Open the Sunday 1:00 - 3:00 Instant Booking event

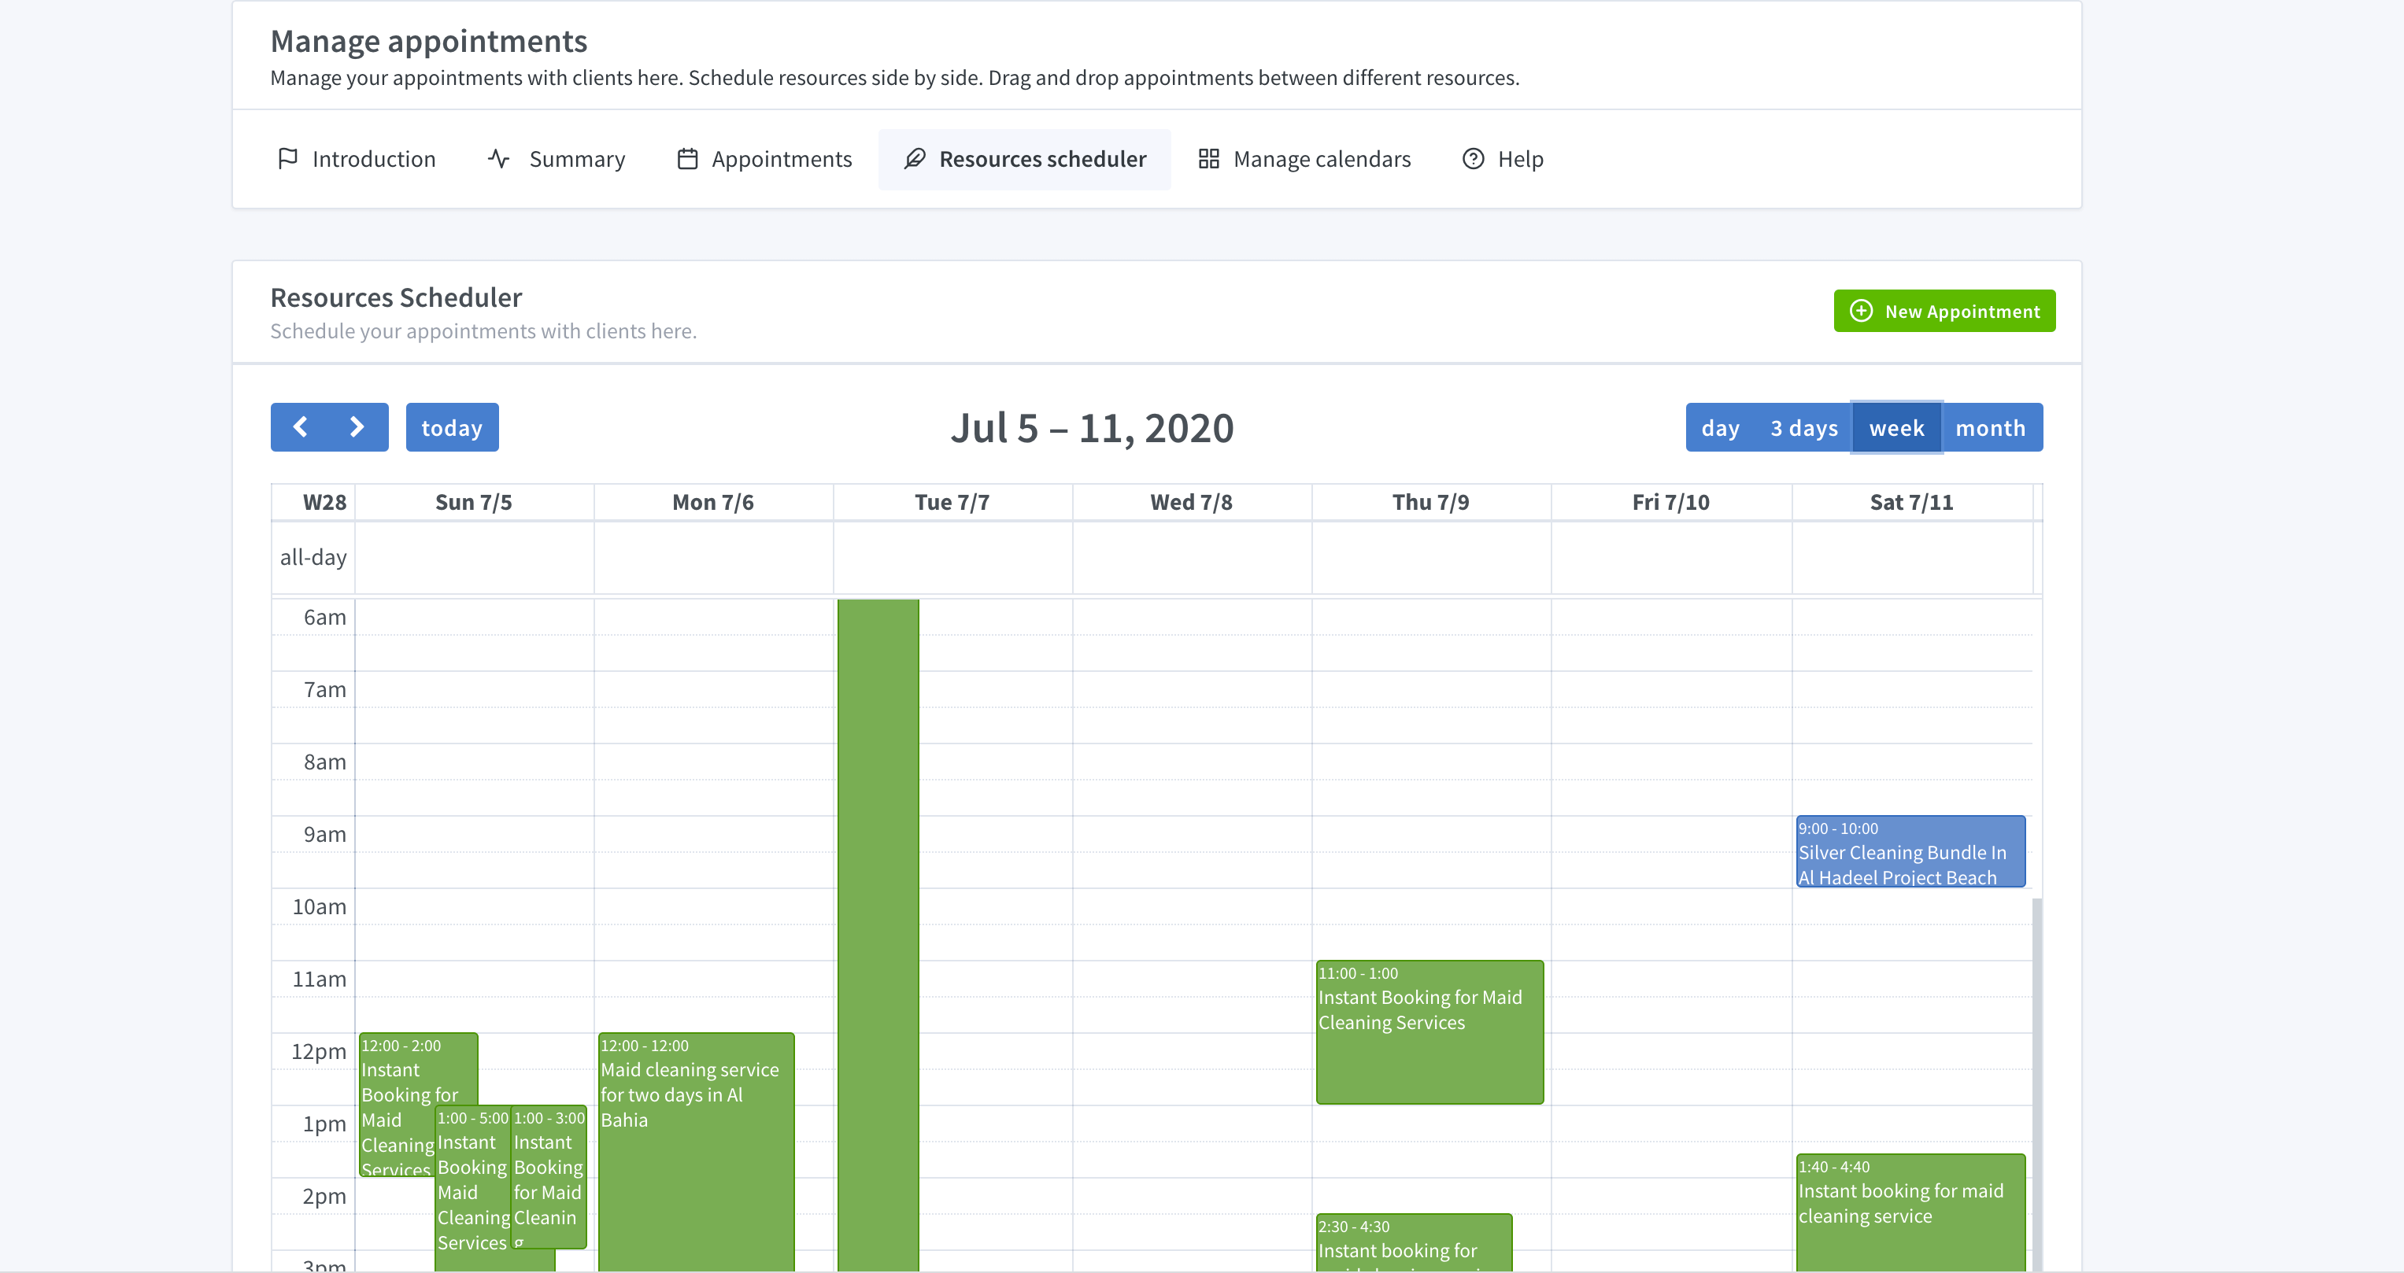(549, 1177)
